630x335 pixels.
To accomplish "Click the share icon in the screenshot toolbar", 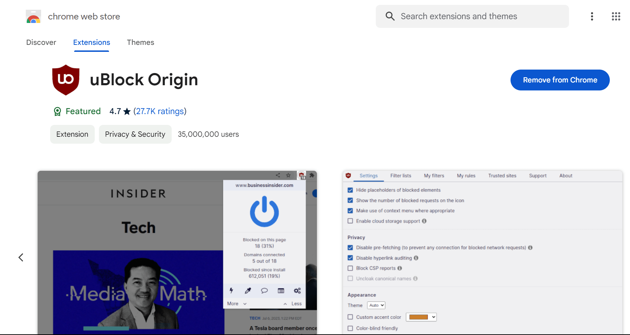I will tap(278, 175).
